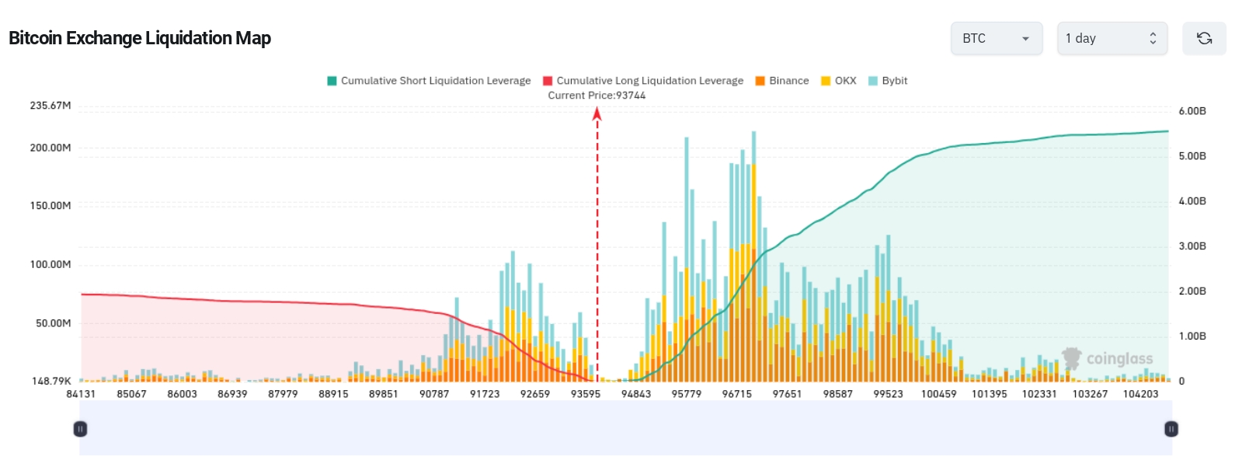This screenshot has width=1235, height=474.
Task: Click the right range slider handle
Action: point(1171,429)
